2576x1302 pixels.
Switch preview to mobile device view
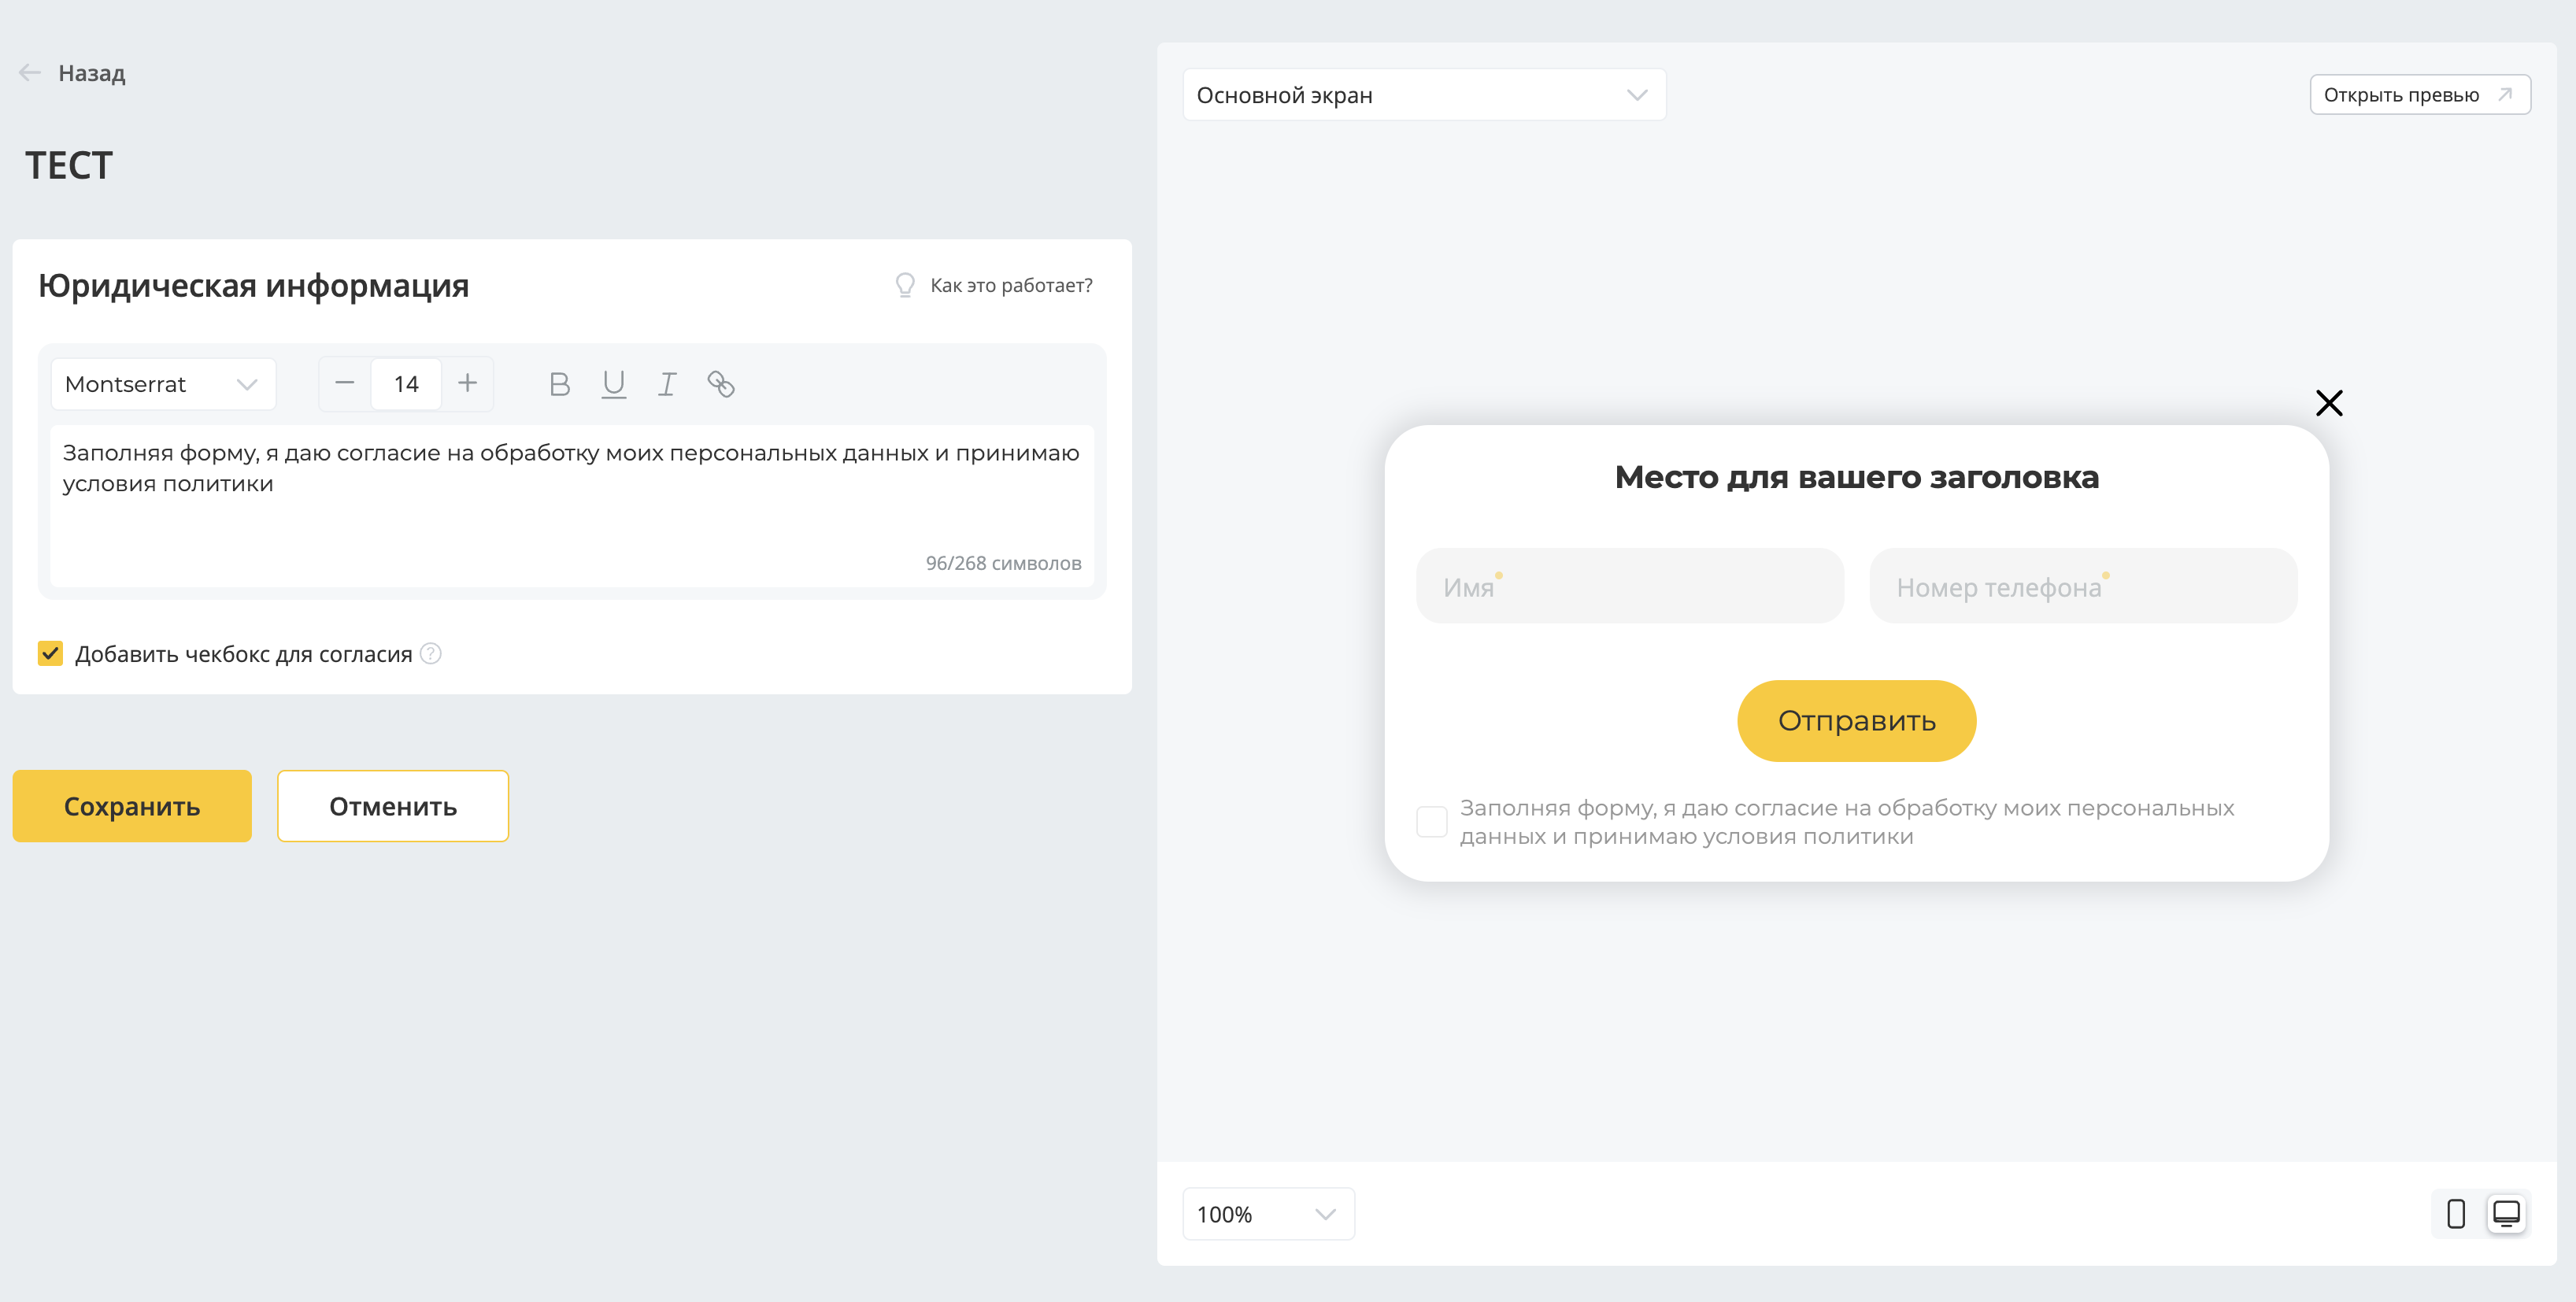2456,1214
